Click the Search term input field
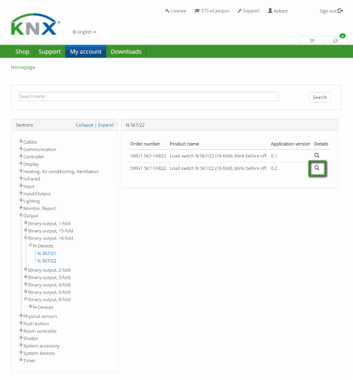Viewport: 353px width, 382px height. coord(148,97)
